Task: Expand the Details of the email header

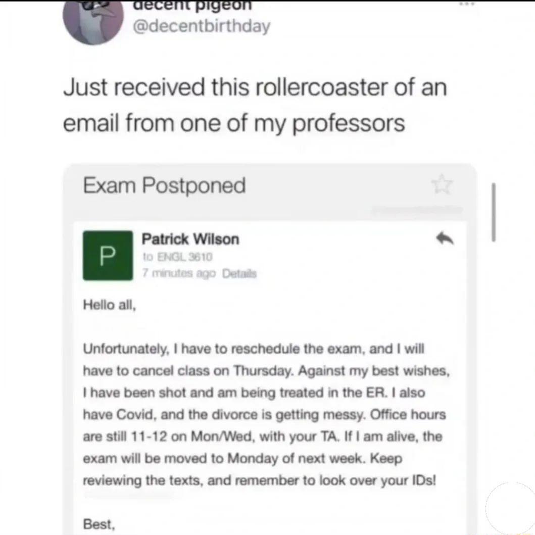Action: (x=239, y=273)
